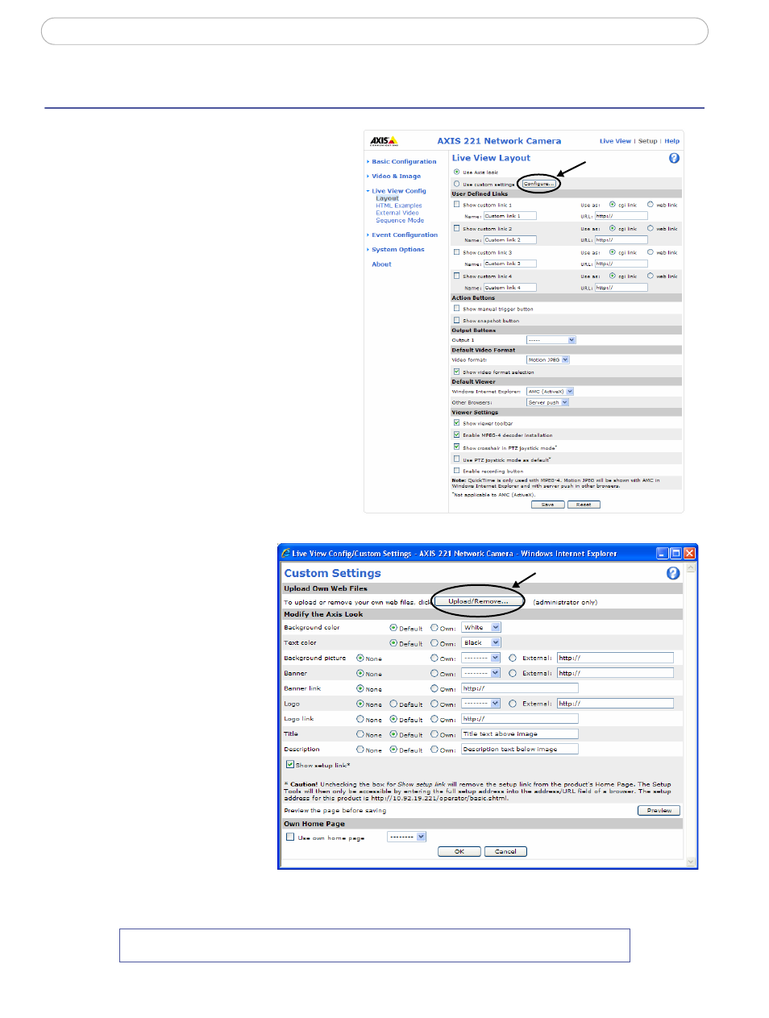Check 'Show snapshot button' option

(x=456, y=320)
